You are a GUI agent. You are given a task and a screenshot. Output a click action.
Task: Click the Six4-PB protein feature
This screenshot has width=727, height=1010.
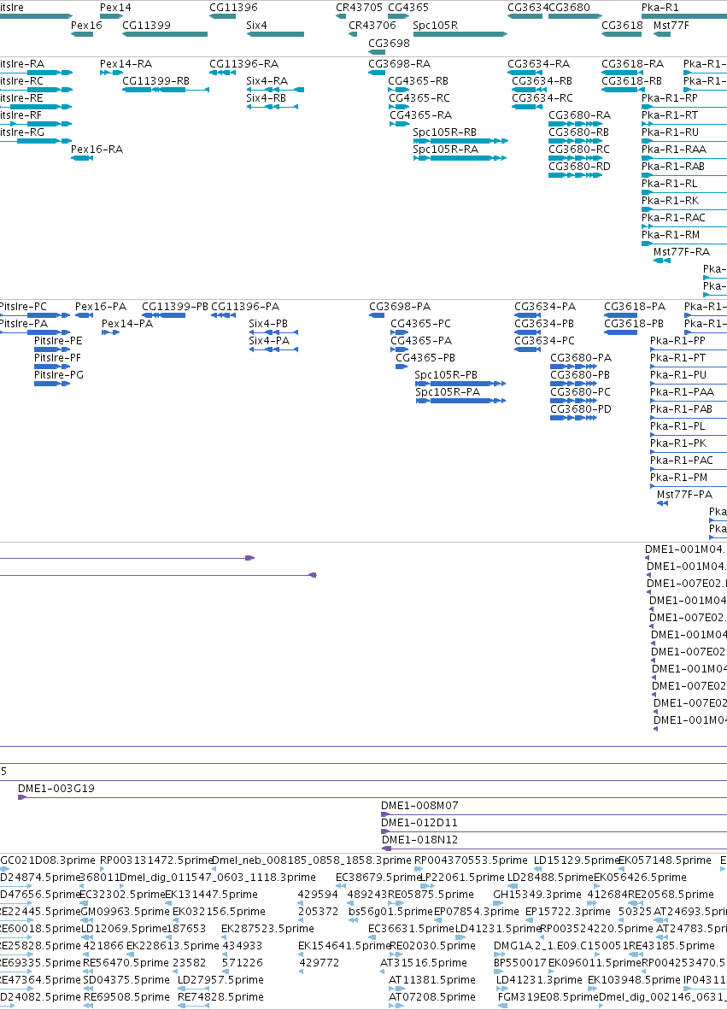(x=273, y=332)
